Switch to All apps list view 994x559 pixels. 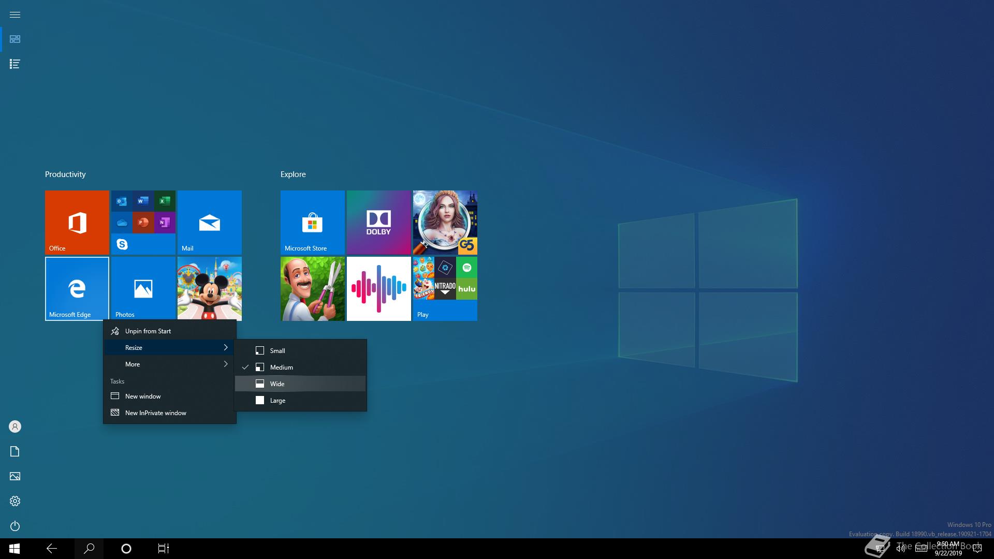tap(15, 64)
